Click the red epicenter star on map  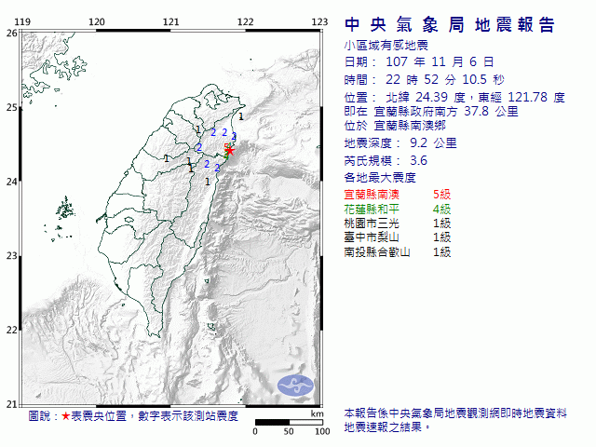(x=230, y=149)
